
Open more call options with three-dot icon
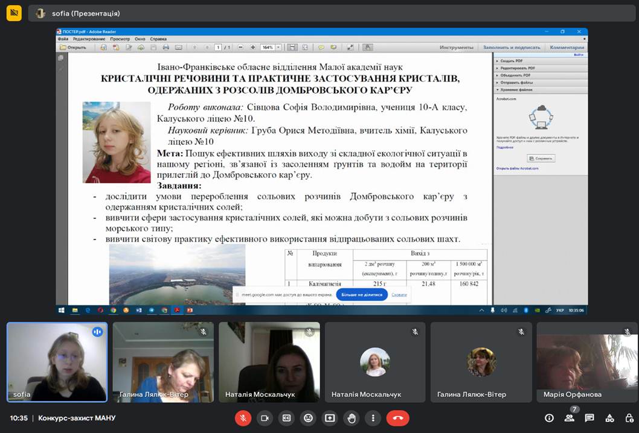(373, 417)
